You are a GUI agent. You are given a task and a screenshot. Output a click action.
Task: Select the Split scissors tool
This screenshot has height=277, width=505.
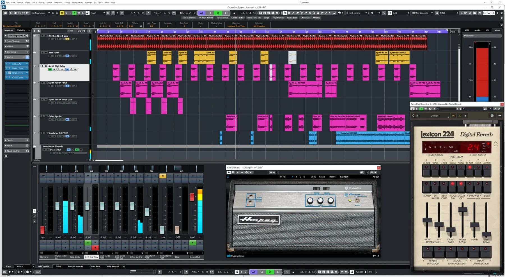(302, 13)
